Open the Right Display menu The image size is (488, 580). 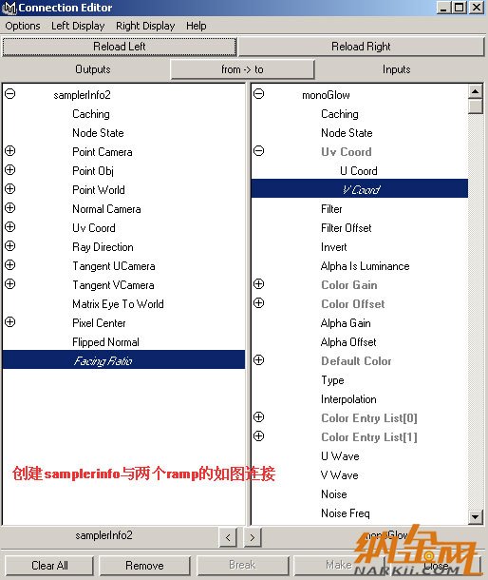145,26
